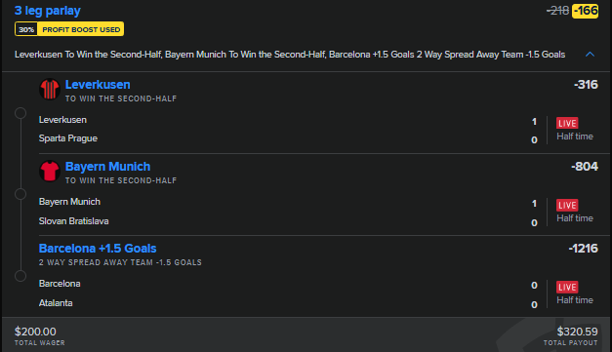Click the boosted -166 odds highlight
Viewport: 612px width, 352px height.
[585, 11]
